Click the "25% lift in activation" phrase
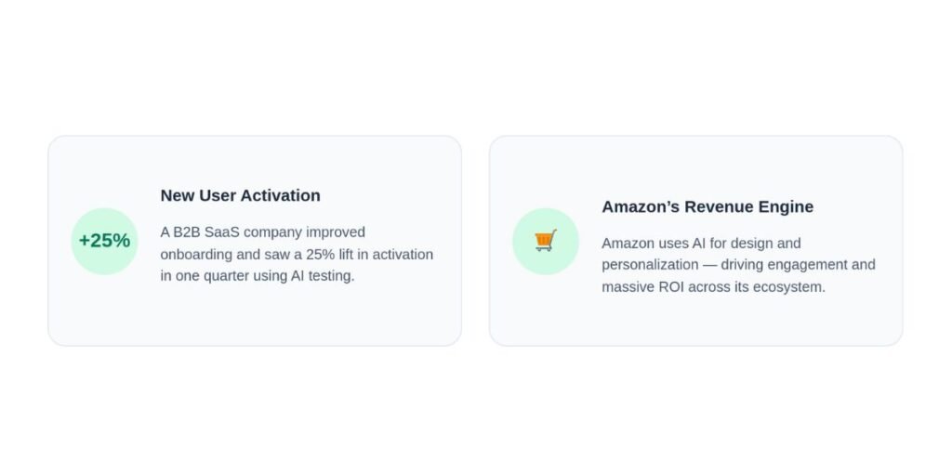The width and height of the screenshot is (952, 476). click(x=370, y=255)
